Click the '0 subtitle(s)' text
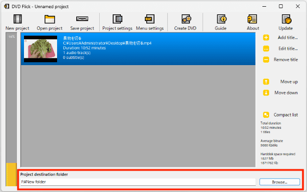 [x=73, y=57]
